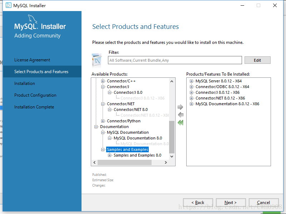Select the Connector/NET category tree item

[121, 104]
